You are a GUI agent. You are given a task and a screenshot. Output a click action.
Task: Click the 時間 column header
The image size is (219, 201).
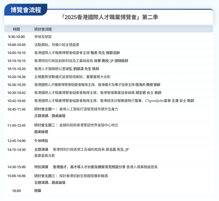[x=16, y=29]
